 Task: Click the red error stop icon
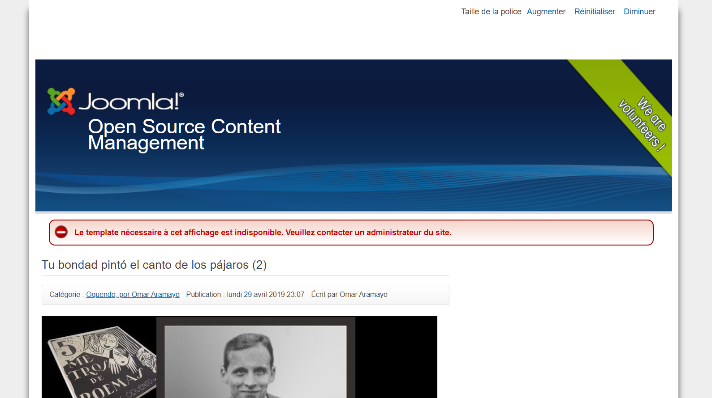pos(61,232)
